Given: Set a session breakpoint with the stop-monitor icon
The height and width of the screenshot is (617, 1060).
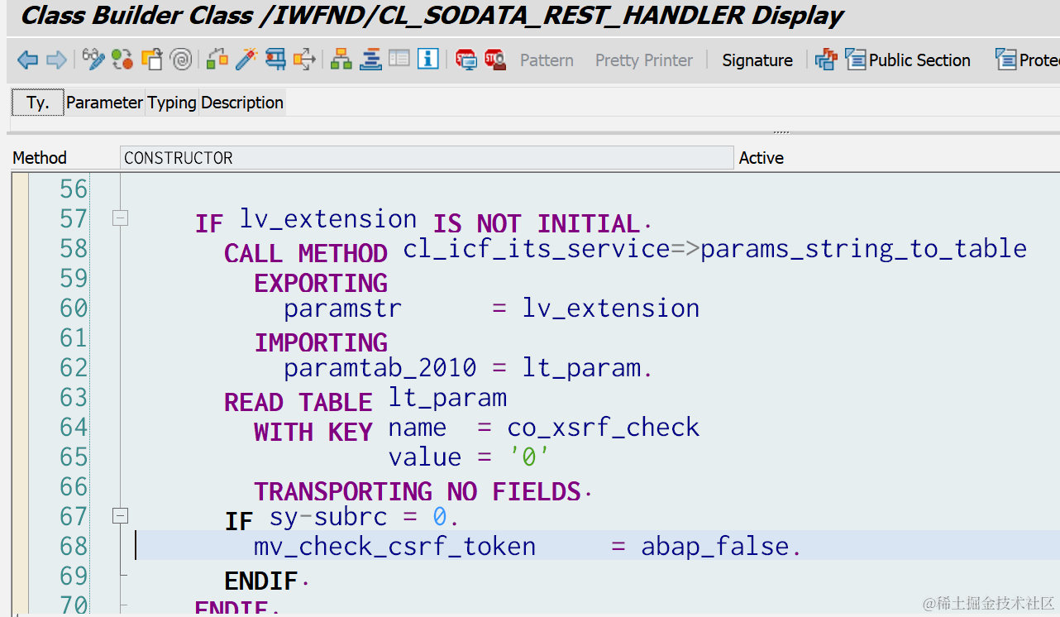Looking at the screenshot, I should pyautogui.click(x=466, y=60).
